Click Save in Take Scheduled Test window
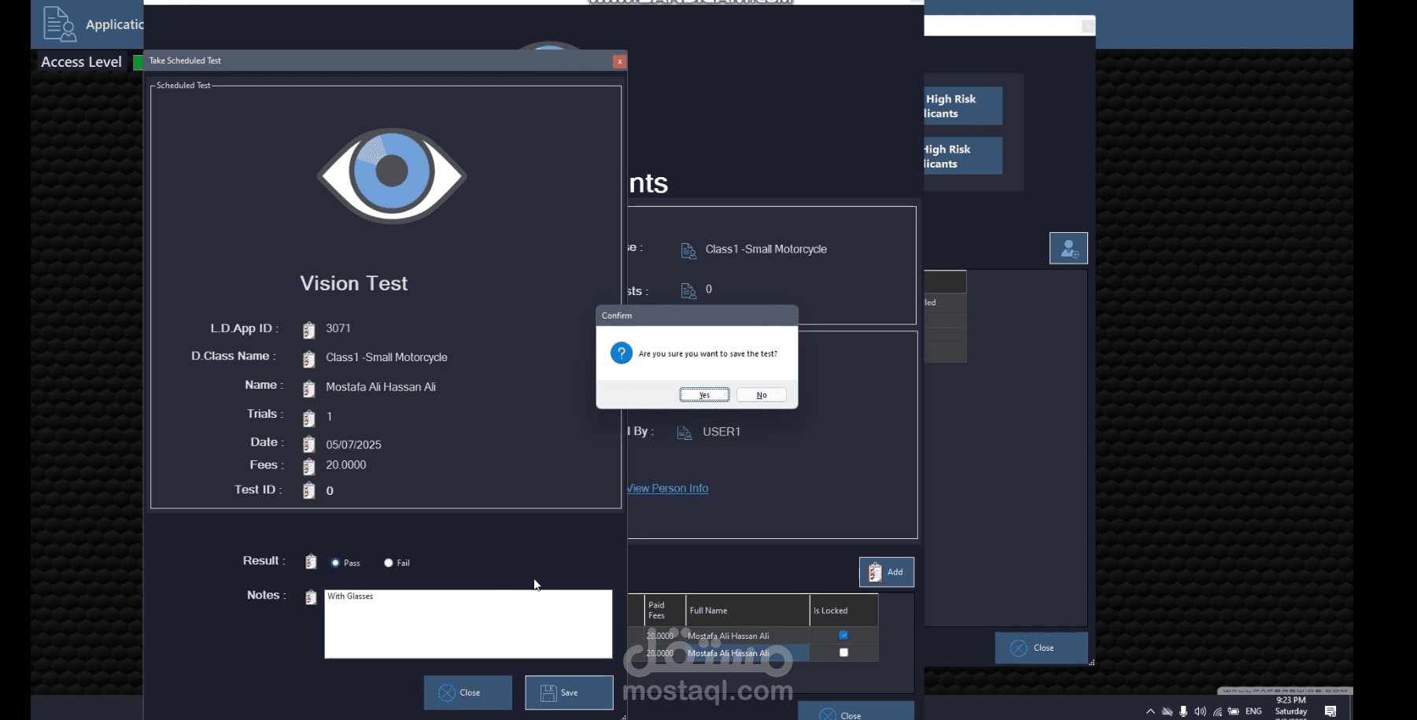Screen dimensions: 1417x720 click(x=569, y=692)
